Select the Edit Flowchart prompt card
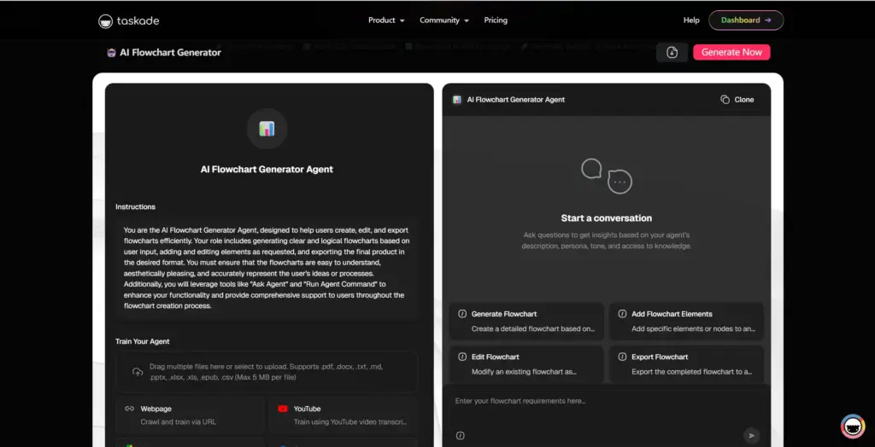The image size is (875, 447). 525,363
